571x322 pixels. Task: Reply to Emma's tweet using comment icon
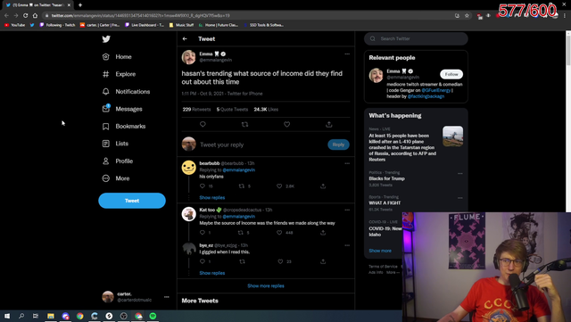203,124
